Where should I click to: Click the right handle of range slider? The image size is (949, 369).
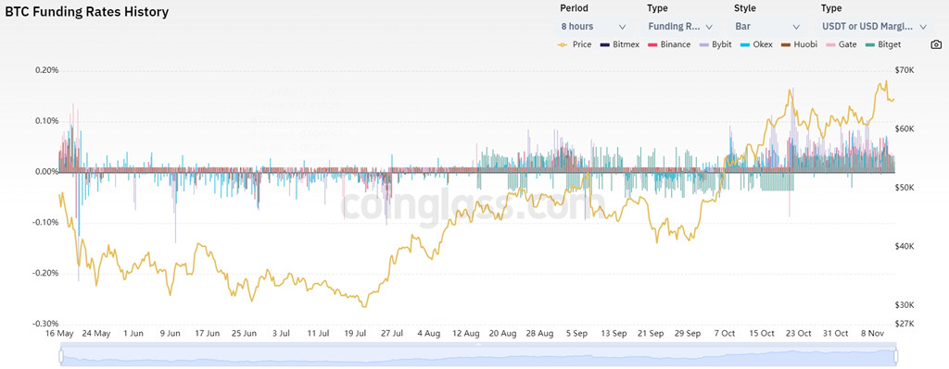pyautogui.click(x=896, y=357)
